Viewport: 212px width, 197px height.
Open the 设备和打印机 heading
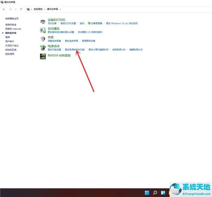[57, 20]
